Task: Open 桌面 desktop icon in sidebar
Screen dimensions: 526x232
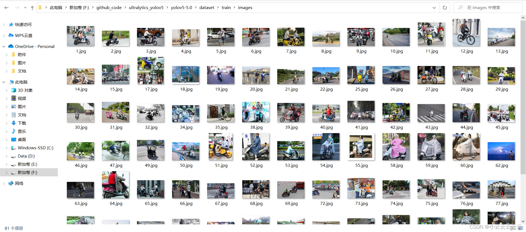Action: [14, 139]
